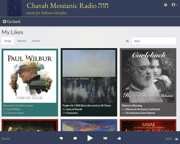Open album Forever Good link
This screenshot has height=144, width=180.
click(15, 113)
